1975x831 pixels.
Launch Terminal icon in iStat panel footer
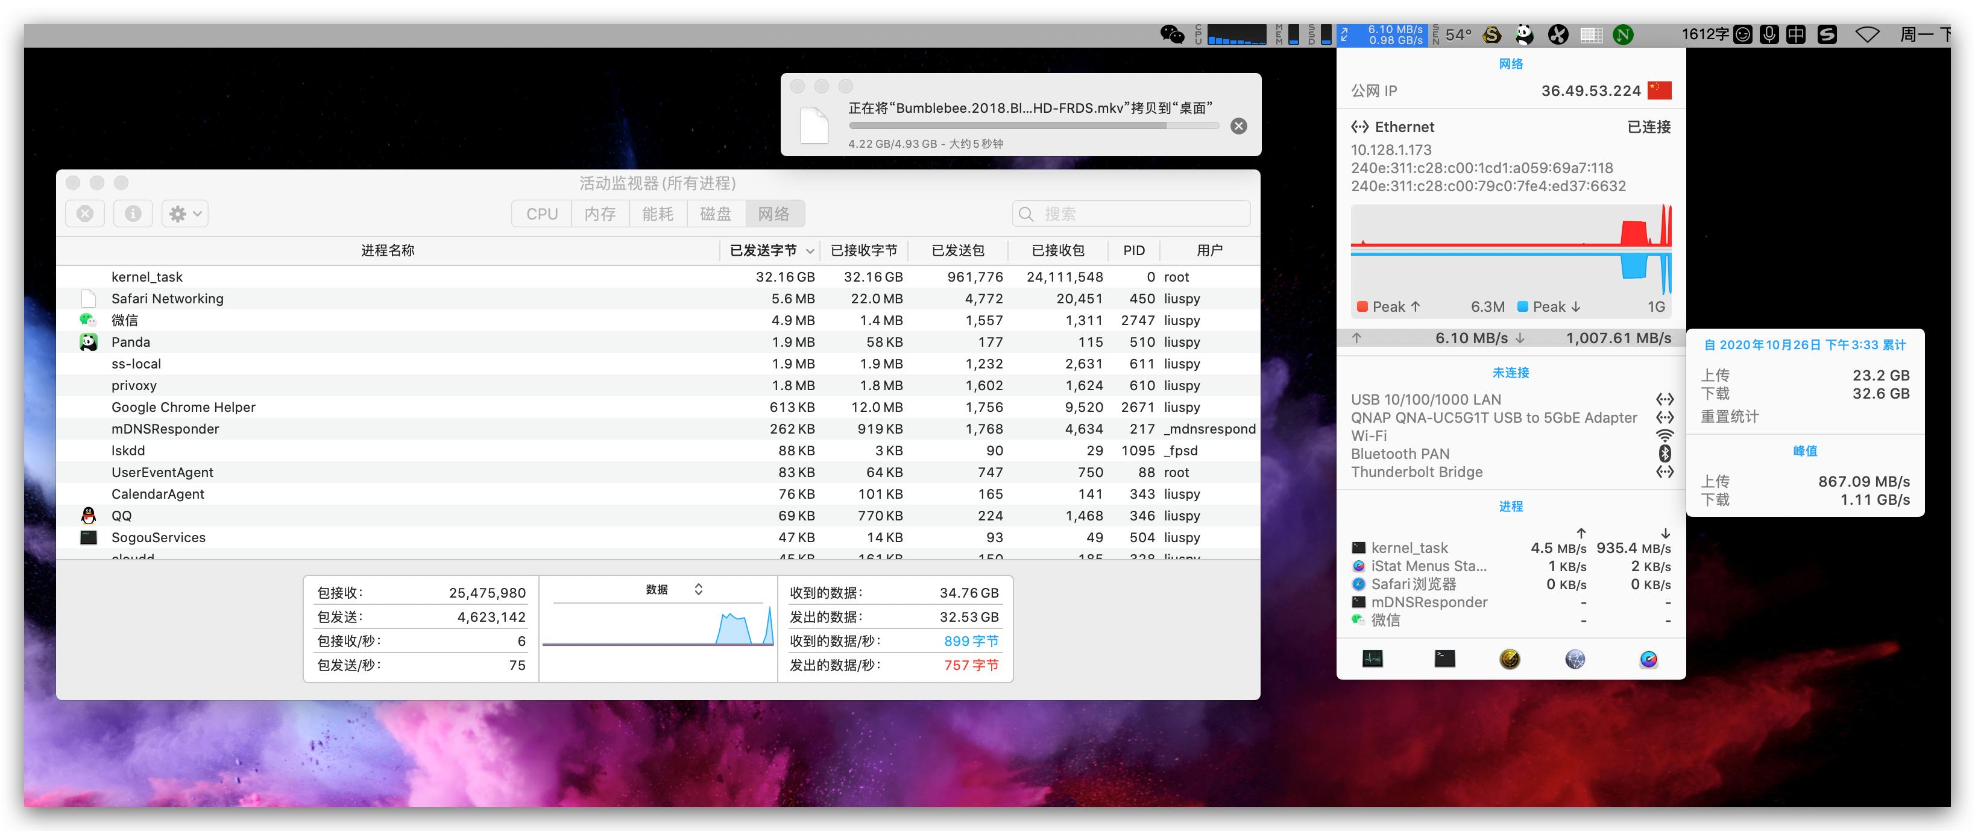pos(1444,659)
